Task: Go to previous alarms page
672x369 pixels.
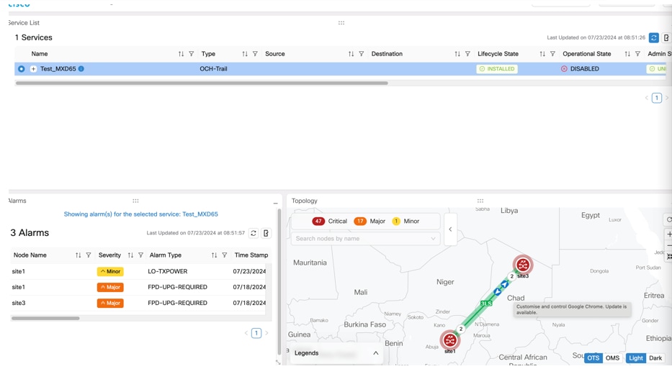Action: coord(246,333)
